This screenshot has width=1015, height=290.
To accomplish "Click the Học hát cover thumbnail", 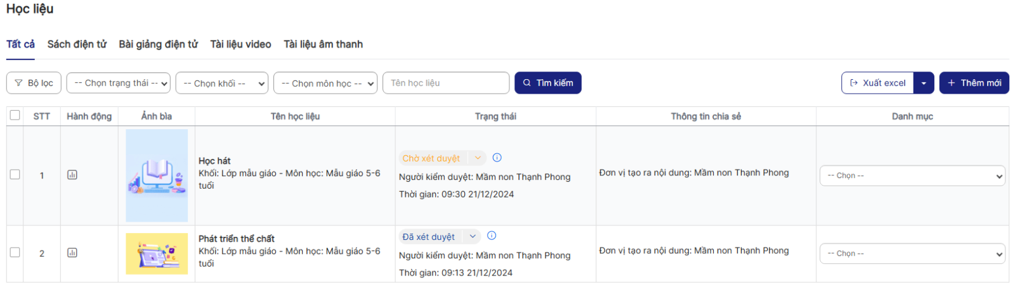I will tap(157, 175).
